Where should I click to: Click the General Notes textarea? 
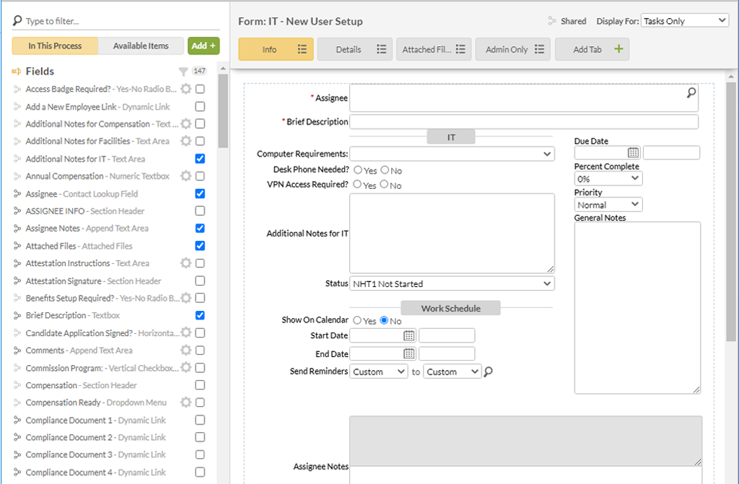[637, 308]
